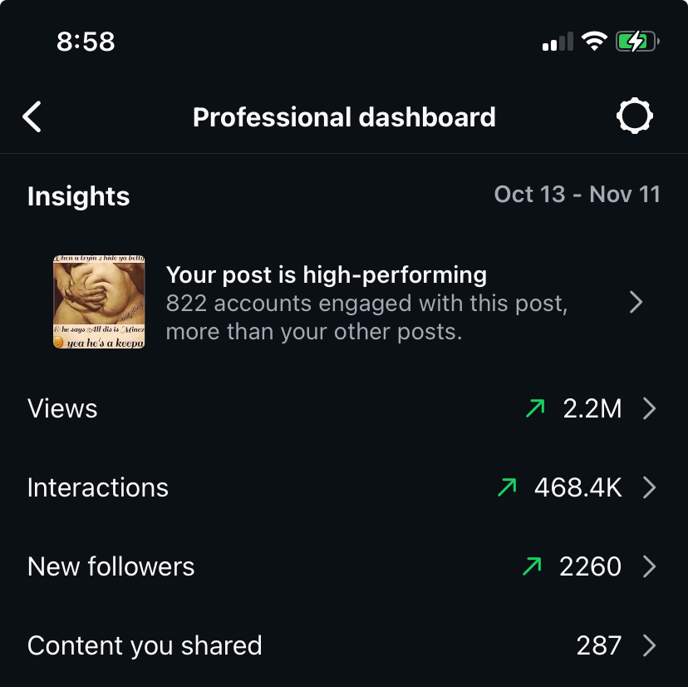Tap Your post is high-performing text
Image resolution: width=688 pixels, height=687 pixels.
327,275
